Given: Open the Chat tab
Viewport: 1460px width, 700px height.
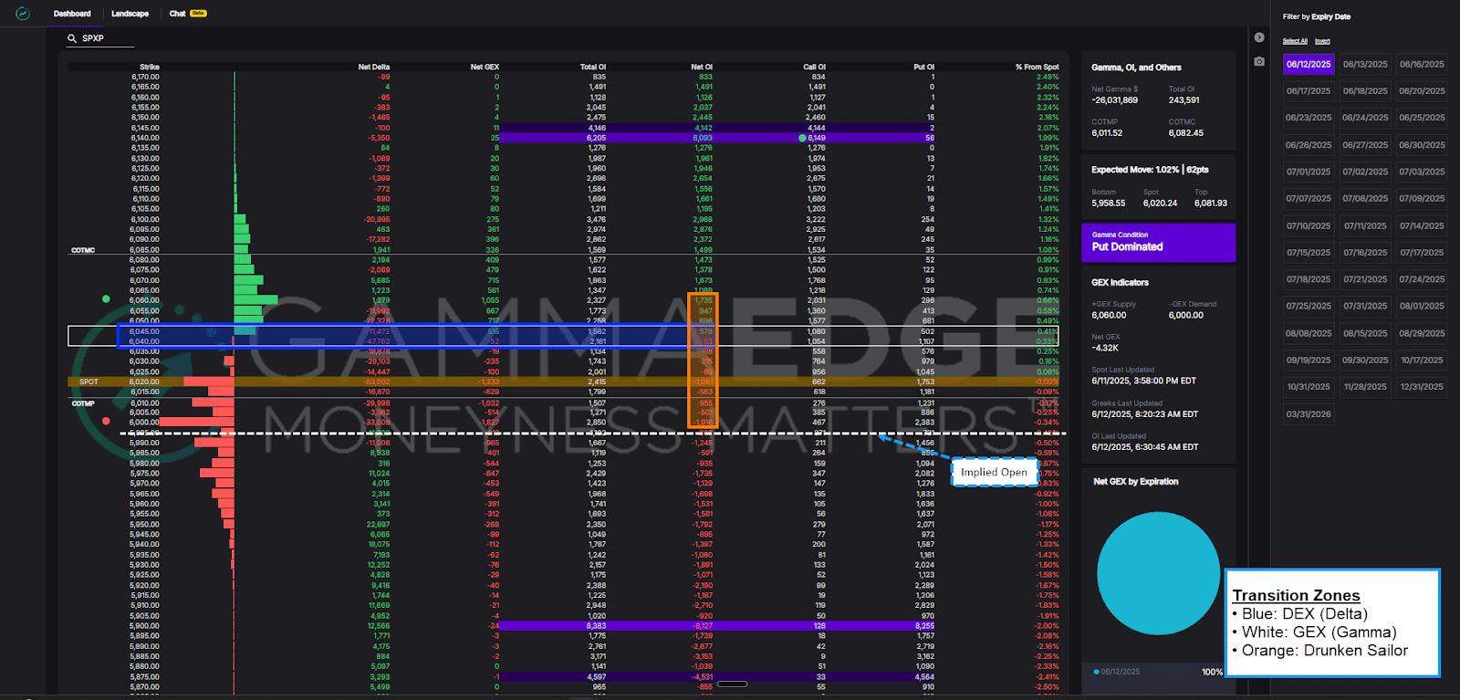Looking at the screenshot, I should [x=177, y=14].
